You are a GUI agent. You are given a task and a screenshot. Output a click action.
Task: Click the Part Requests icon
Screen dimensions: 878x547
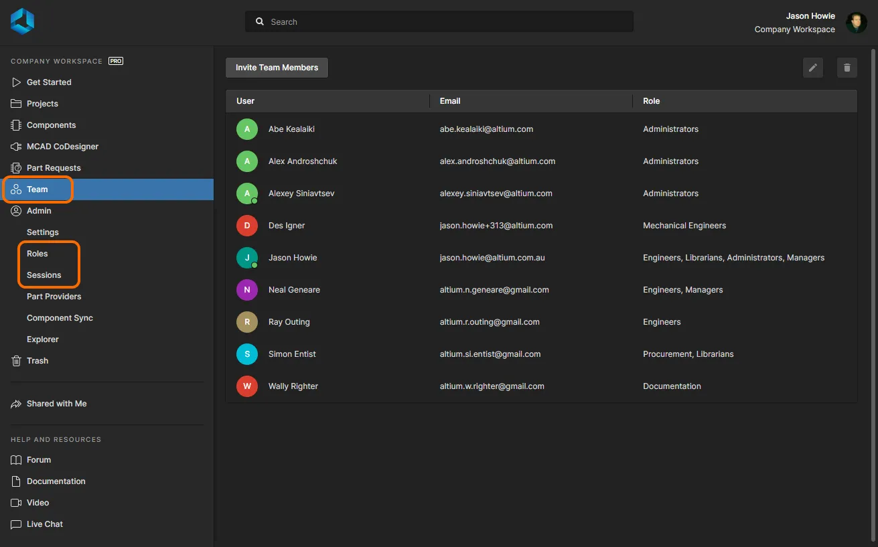(16, 168)
